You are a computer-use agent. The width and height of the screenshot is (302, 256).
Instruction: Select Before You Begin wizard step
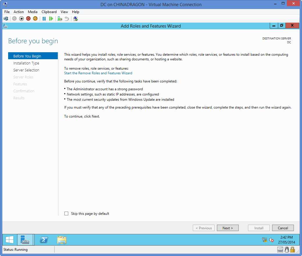pyautogui.click(x=33, y=56)
